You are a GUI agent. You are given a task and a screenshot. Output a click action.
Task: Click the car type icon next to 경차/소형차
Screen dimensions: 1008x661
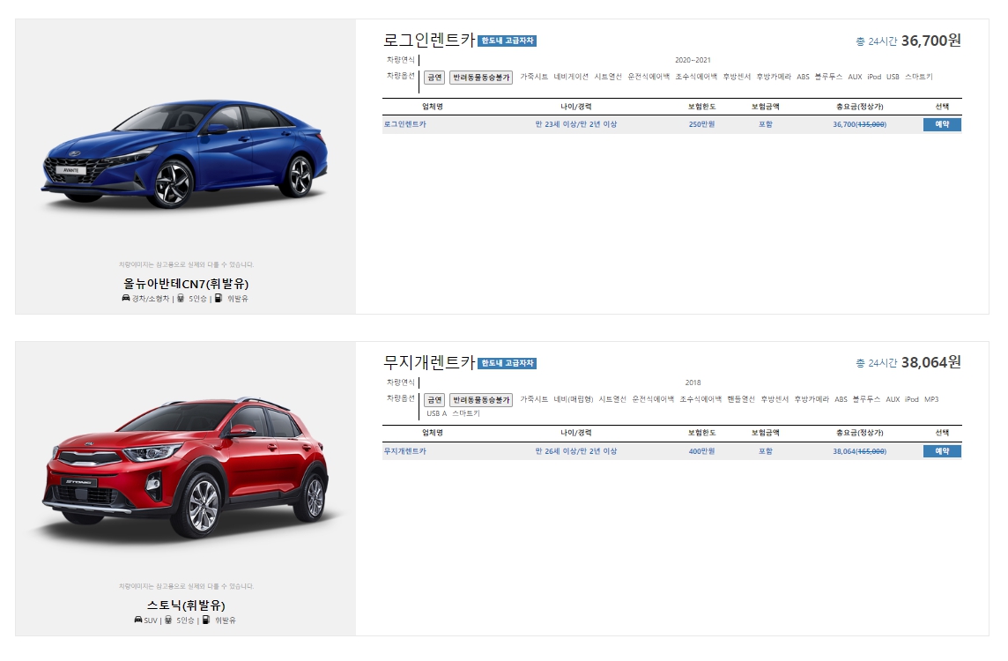point(126,299)
